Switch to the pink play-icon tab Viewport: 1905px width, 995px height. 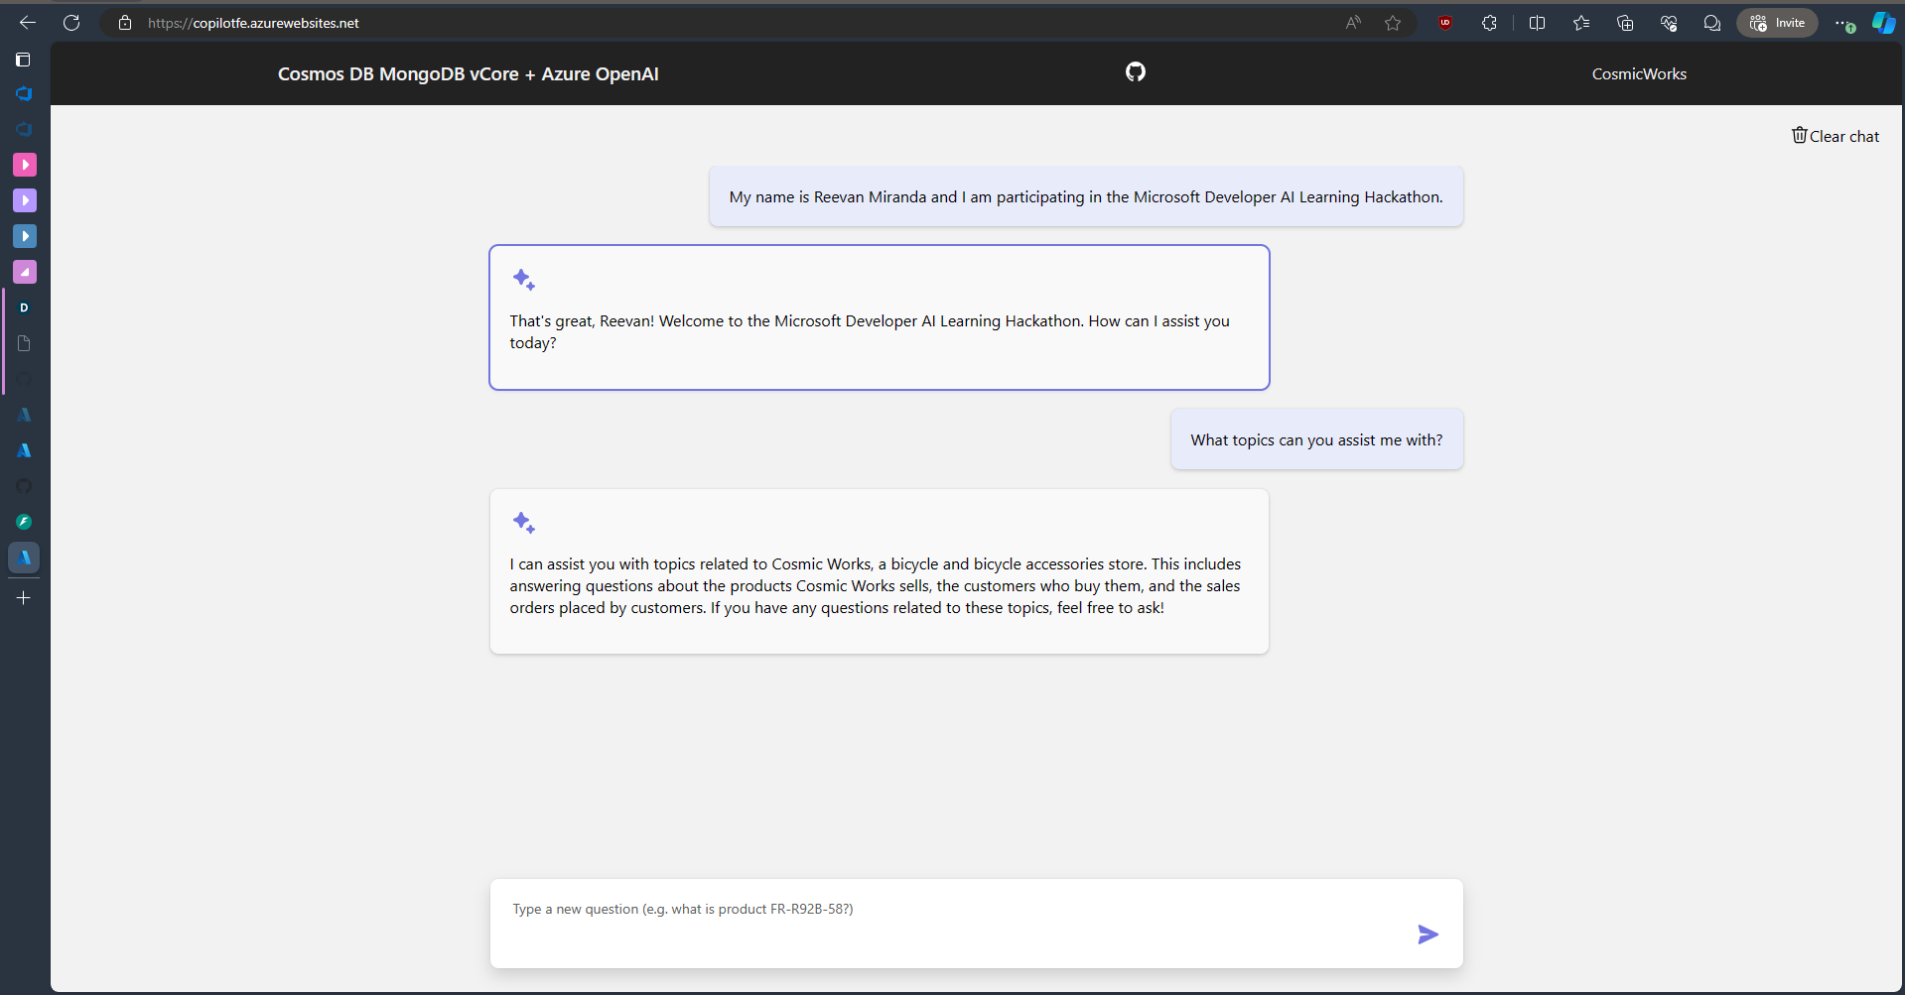pos(25,165)
